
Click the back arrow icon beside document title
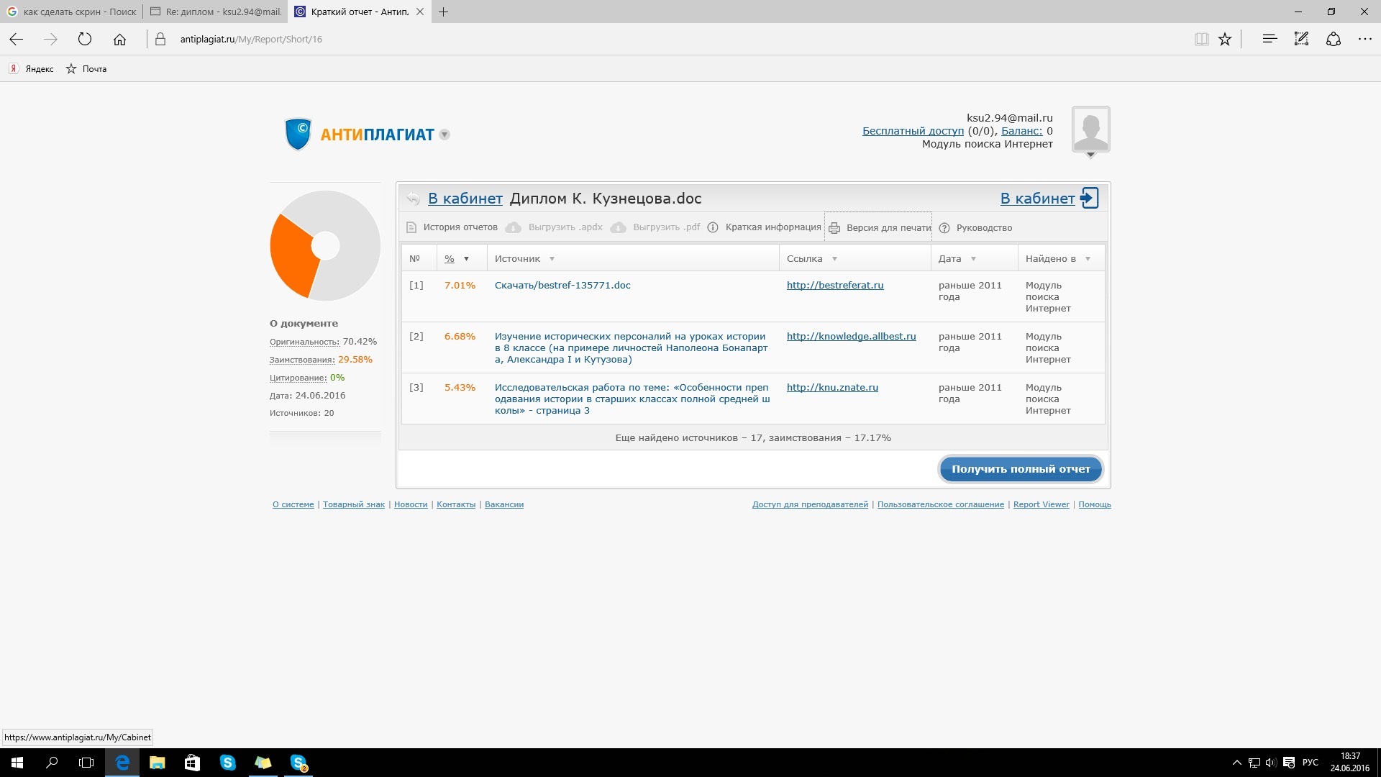pos(413,199)
